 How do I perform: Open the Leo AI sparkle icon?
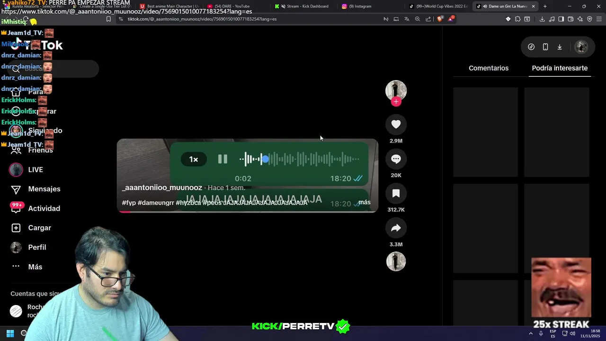580,19
